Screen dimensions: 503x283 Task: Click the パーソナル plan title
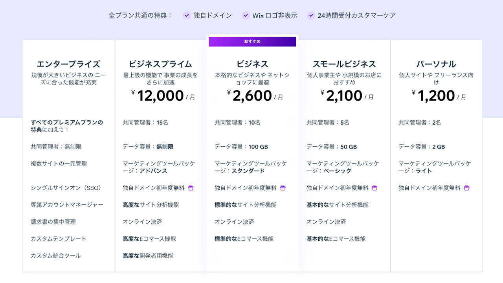click(436, 64)
